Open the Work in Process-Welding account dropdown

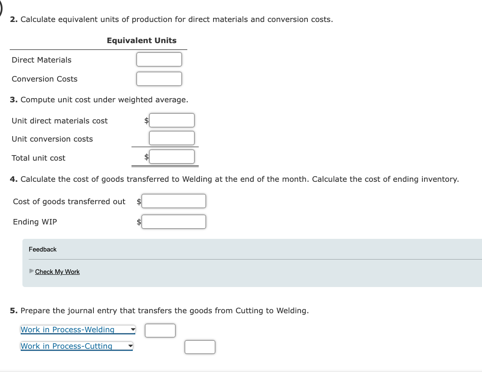pyautogui.click(x=78, y=329)
